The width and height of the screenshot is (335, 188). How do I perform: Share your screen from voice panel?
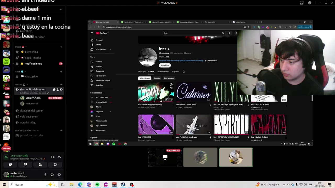click(x=25, y=165)
